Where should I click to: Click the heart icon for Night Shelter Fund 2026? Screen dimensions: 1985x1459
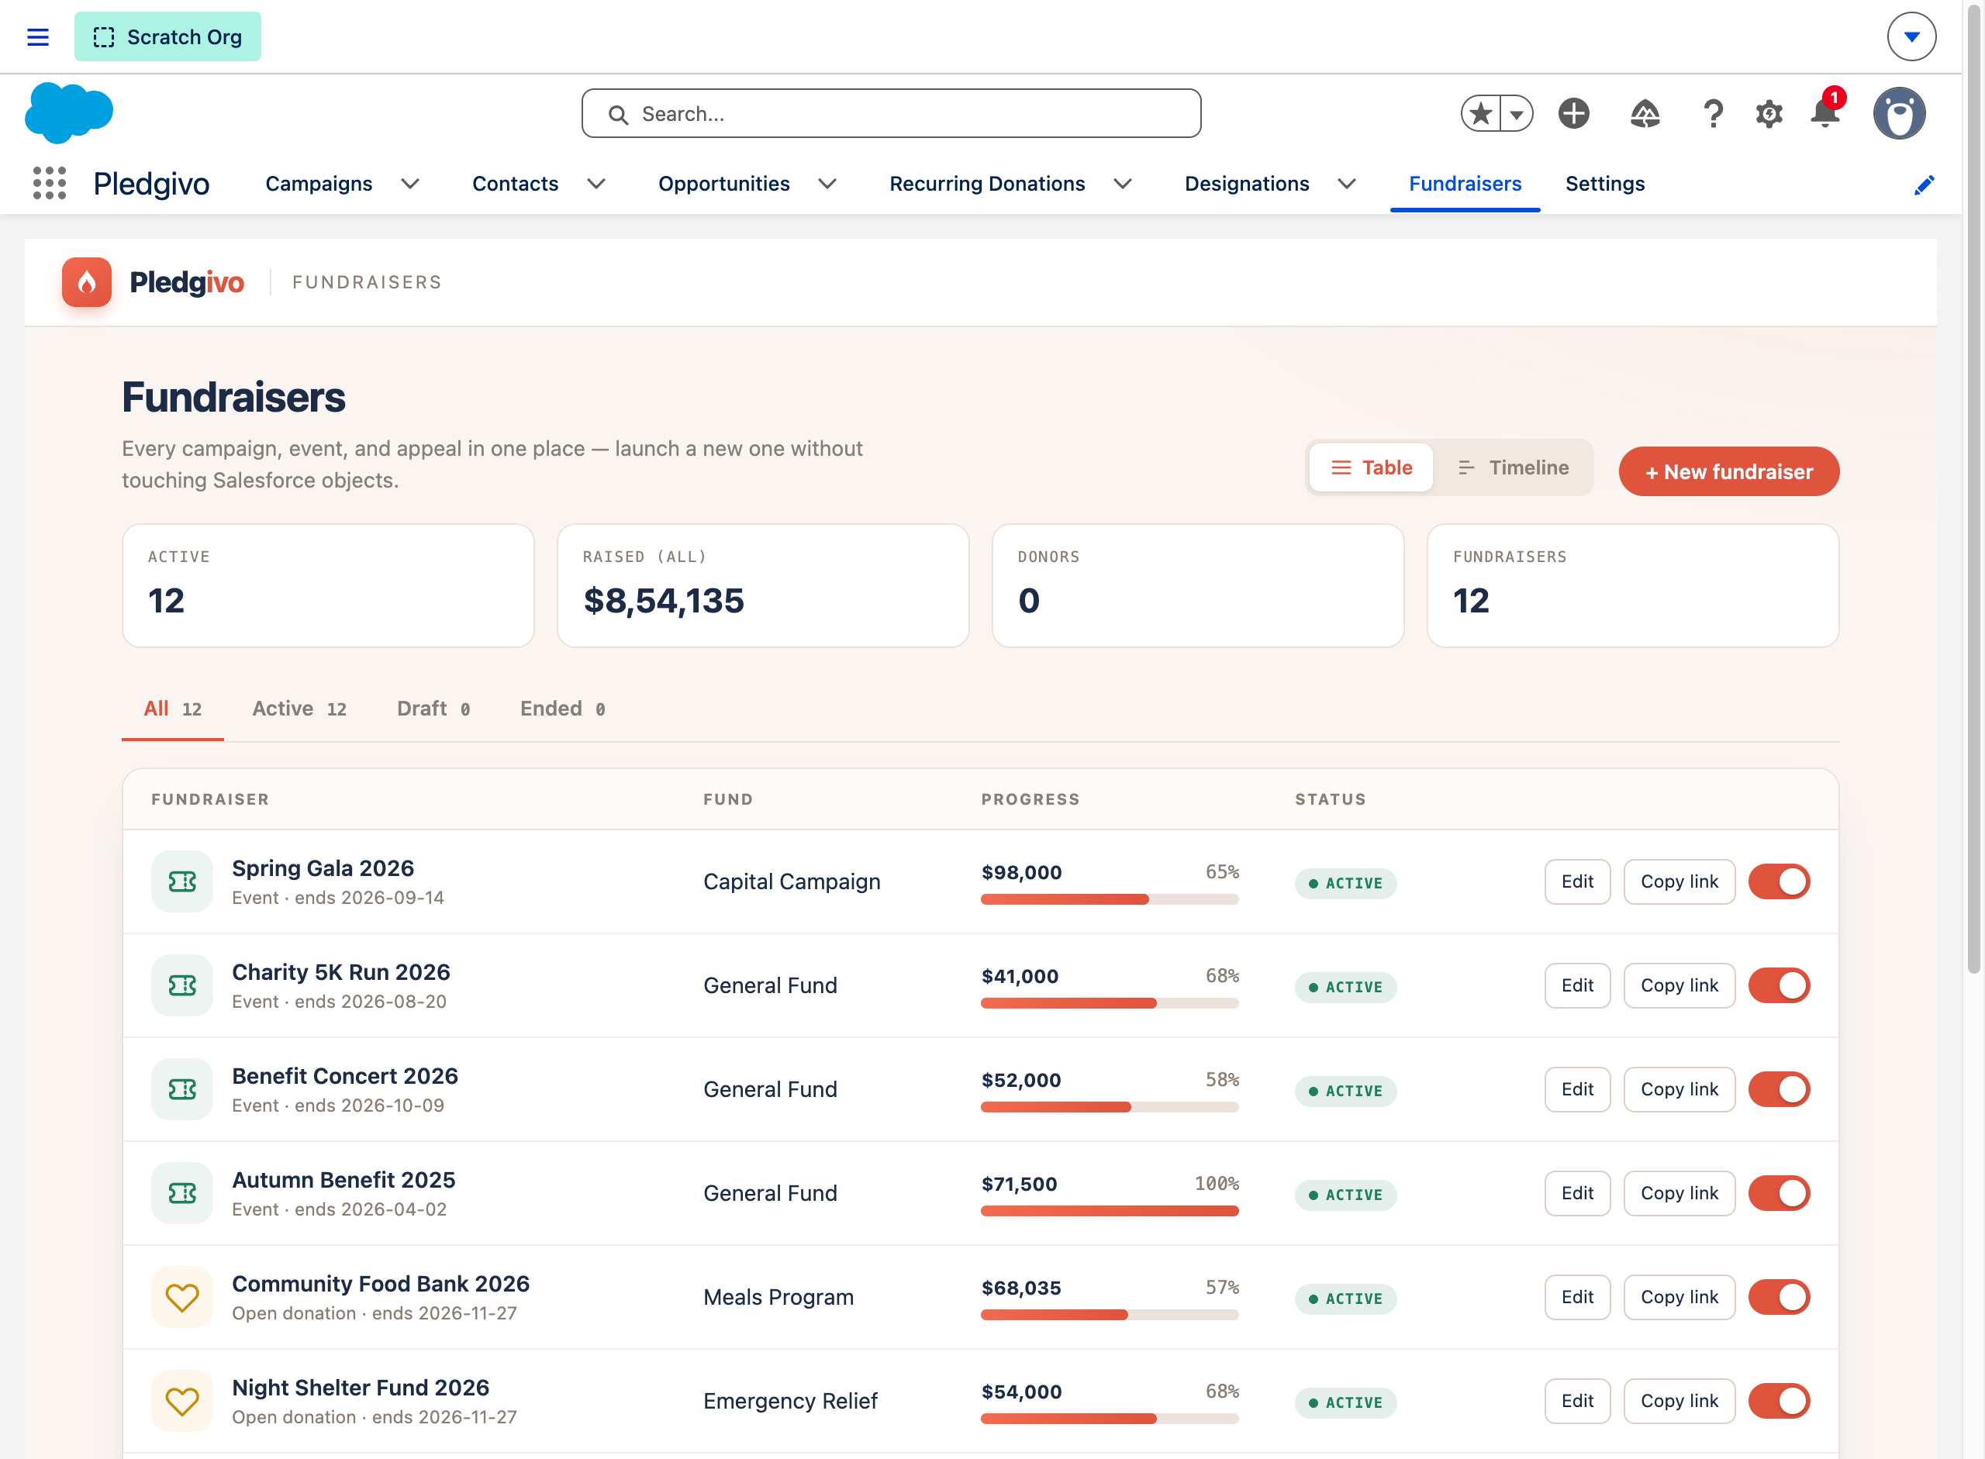(182, 1401)
